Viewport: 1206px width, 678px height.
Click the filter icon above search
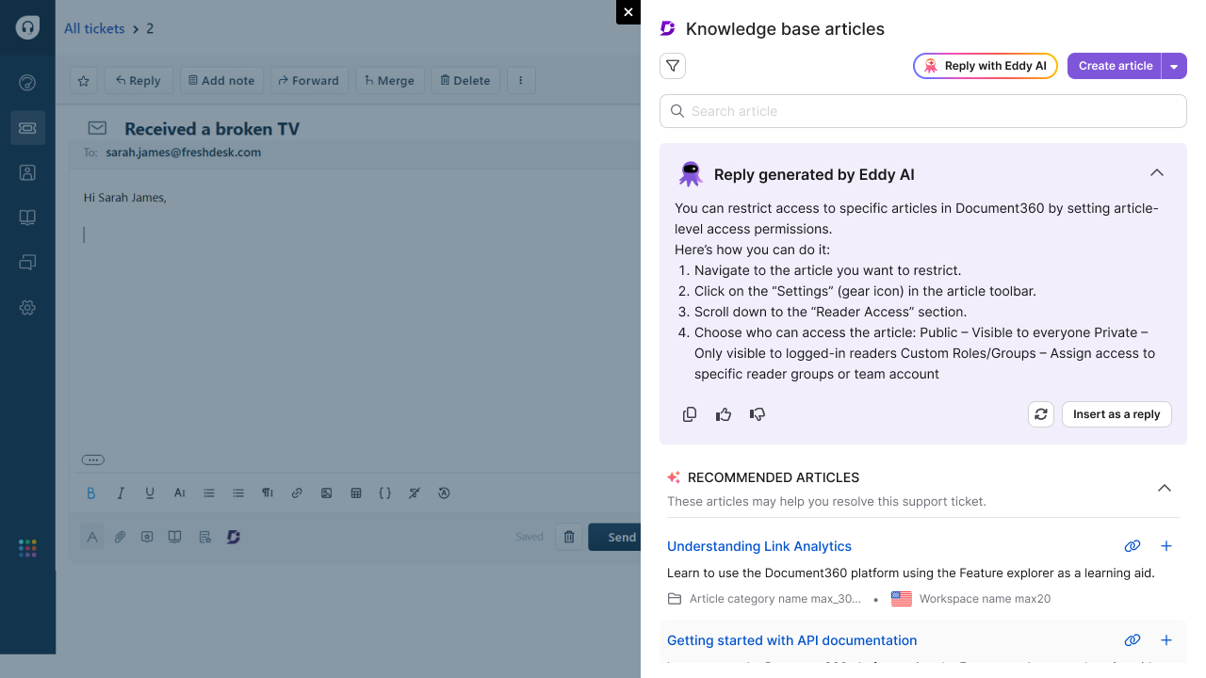pyautogui.click(x=673, y=66)
